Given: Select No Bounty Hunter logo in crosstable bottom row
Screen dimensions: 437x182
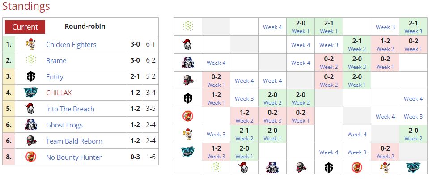Looking at the screenshot, I should (357, 168).
